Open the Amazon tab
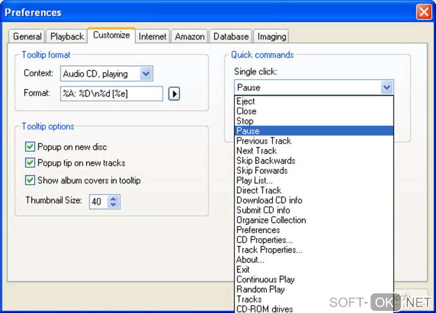The image size is (436, 313). 189,36
